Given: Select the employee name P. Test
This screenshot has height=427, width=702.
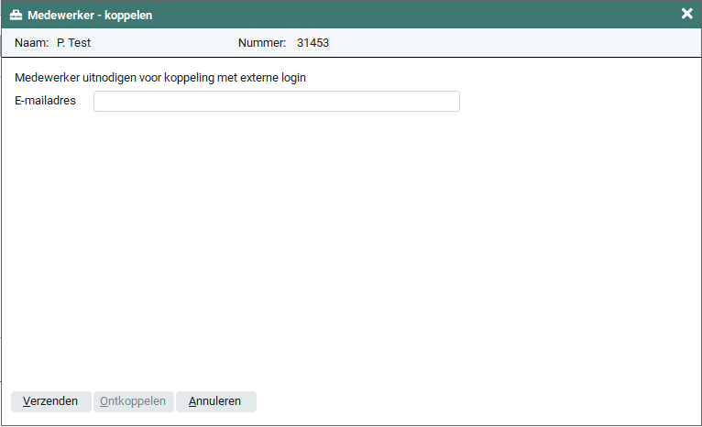Looking at the screenshot, I should pos(73,43).
